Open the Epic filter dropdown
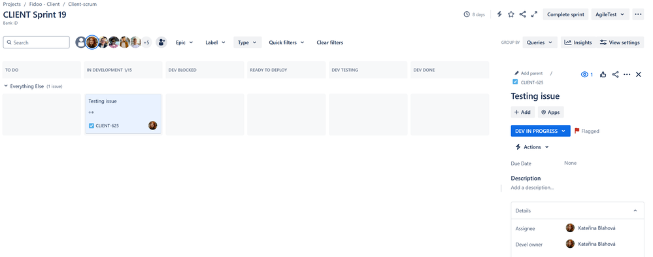The width and height of the screenshot is (653, 257). [x=184, y=42]
